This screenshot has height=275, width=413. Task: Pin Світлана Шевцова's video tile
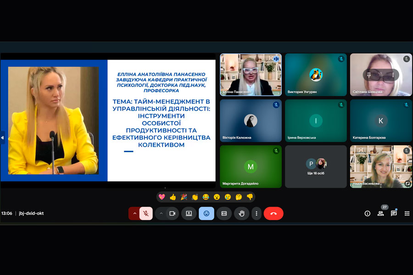coord(369,75)
